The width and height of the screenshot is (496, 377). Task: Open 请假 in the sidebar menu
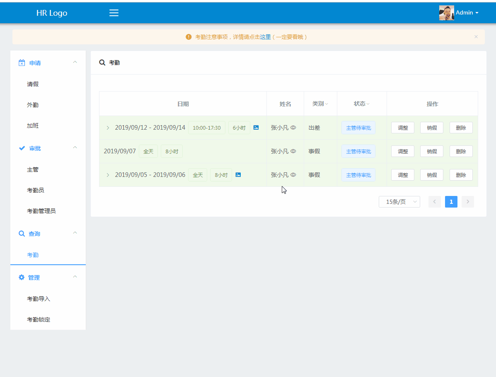(33, 84)
